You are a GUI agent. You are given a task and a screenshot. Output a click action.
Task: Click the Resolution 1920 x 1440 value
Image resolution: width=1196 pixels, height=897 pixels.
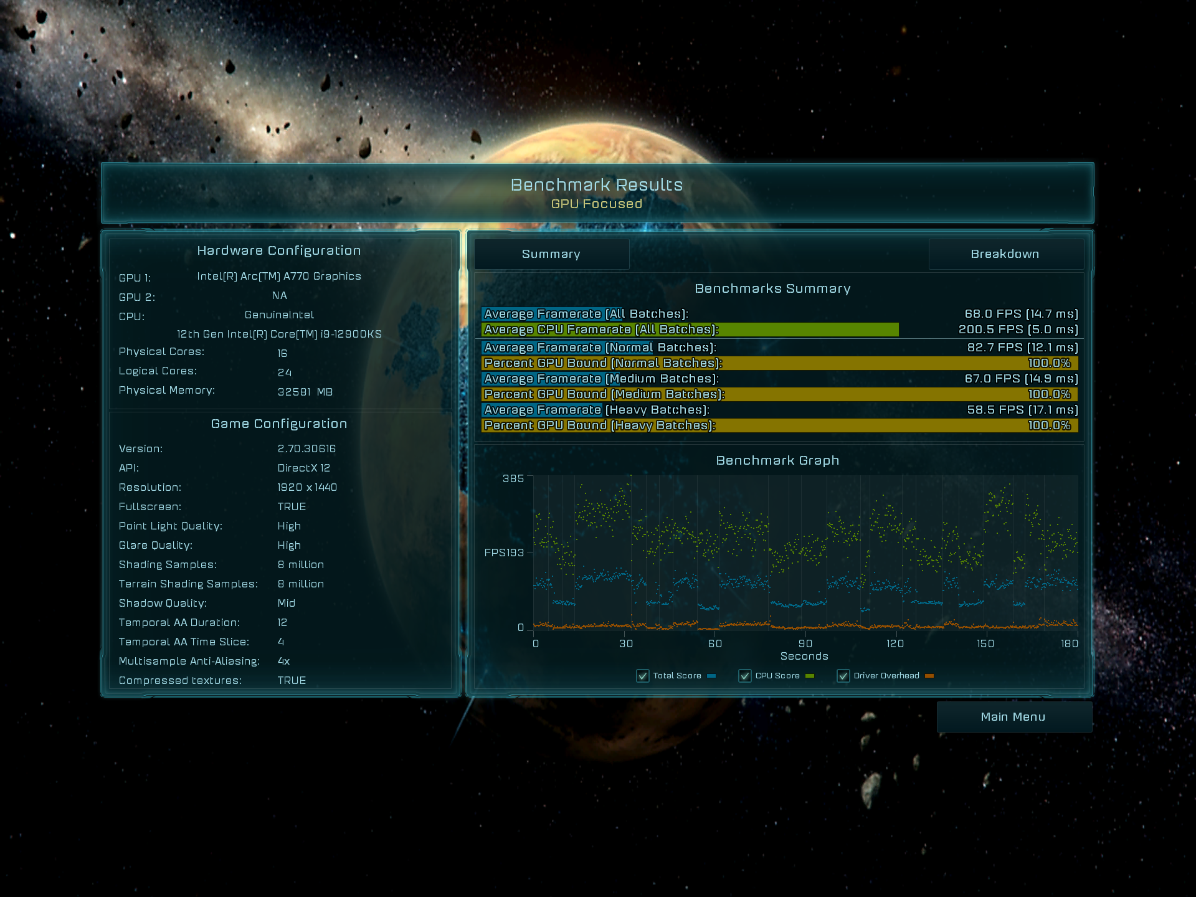tap(307, 487)
